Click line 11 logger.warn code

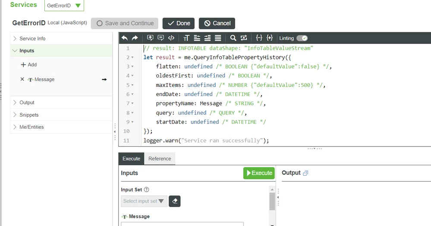tap(206, 141)
